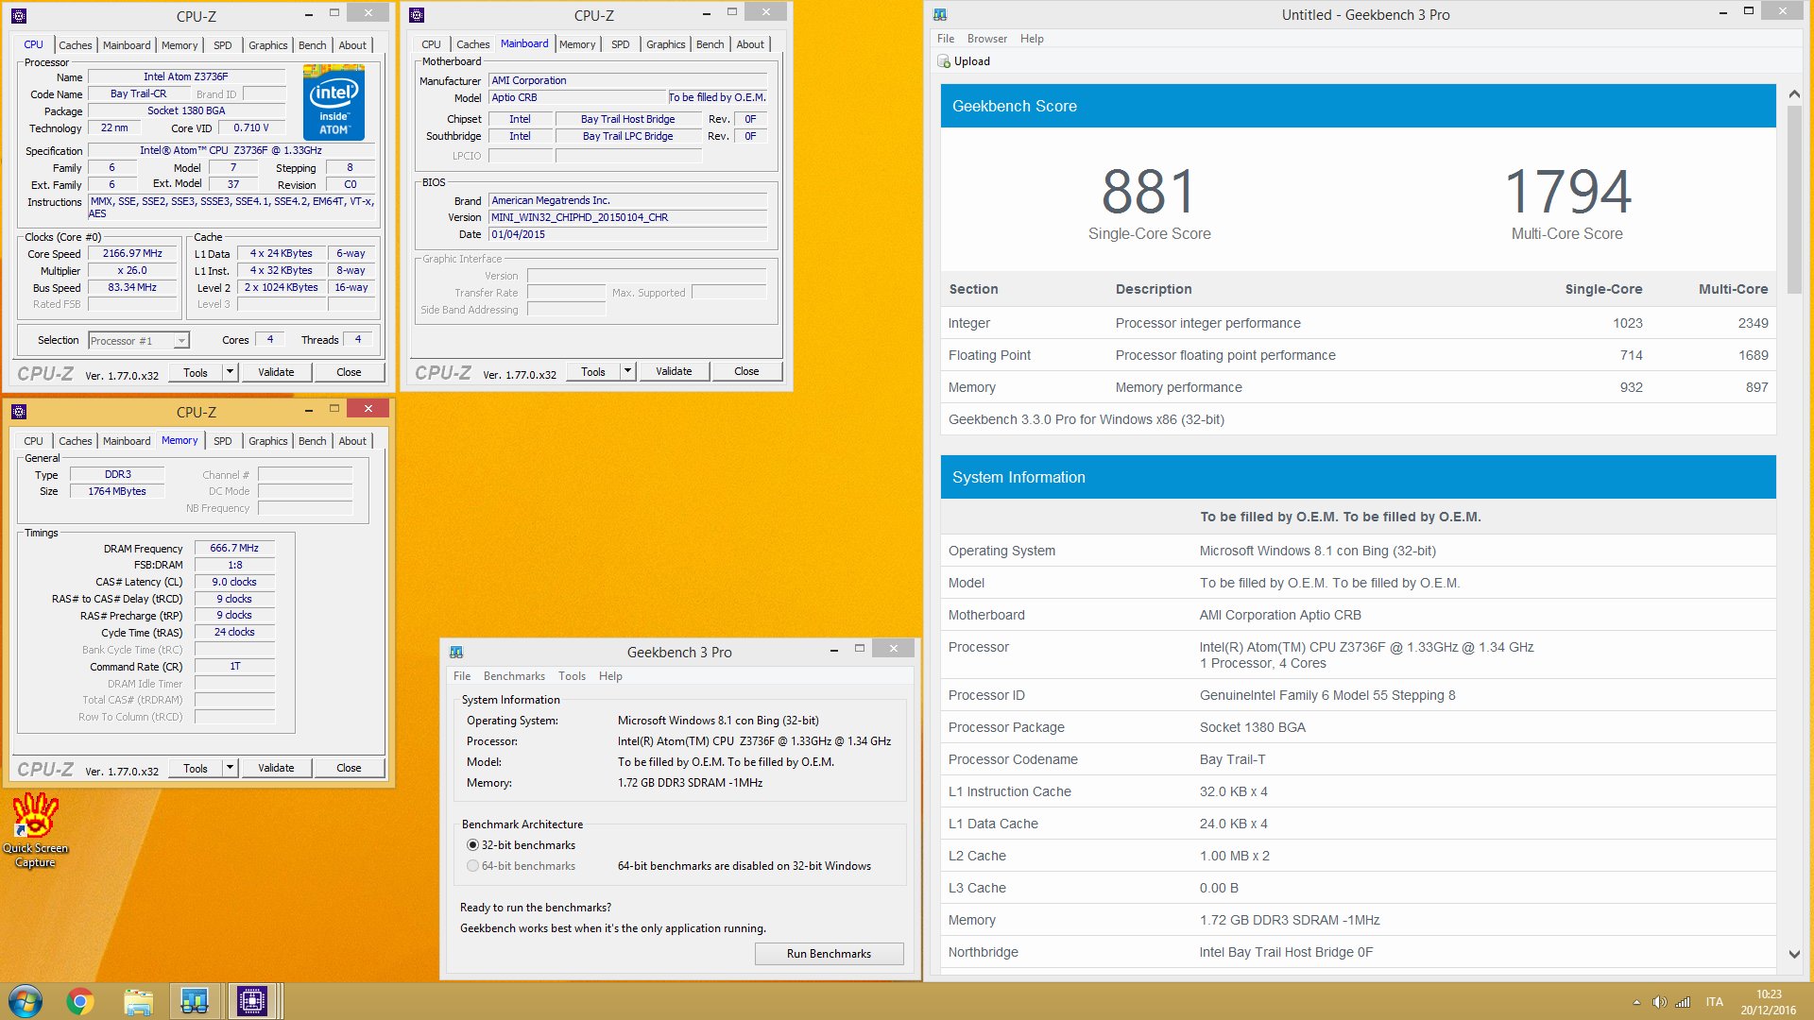Click Close button in CPU-Z memory window
Screen dimensions: 1814x1020
pos(349,768)
